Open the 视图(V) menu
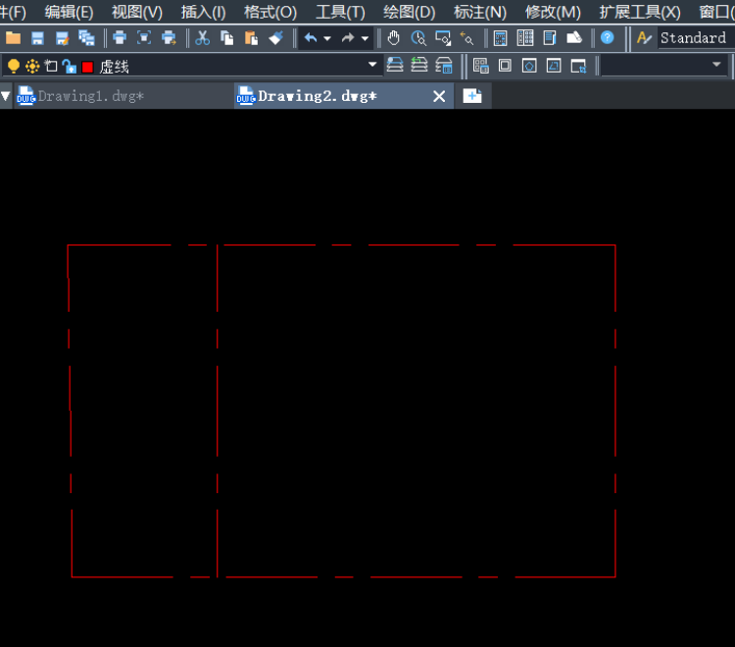 tap(137, 12)
